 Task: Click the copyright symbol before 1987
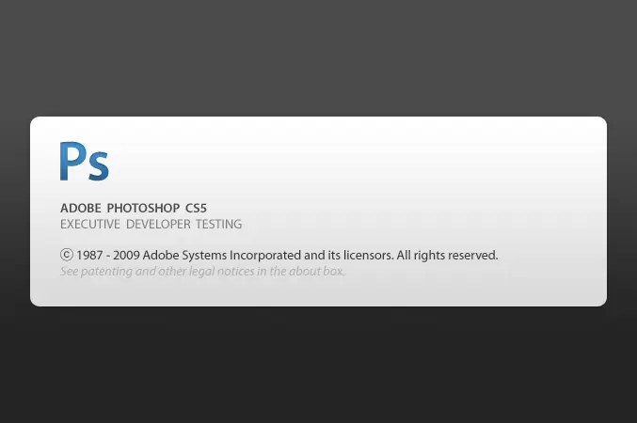67,254
